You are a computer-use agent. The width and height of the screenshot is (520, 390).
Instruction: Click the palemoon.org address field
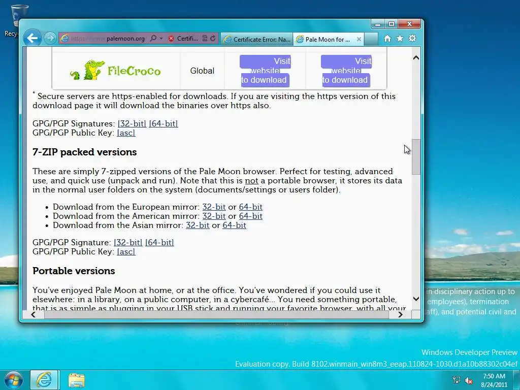click(x=108, y=39)
